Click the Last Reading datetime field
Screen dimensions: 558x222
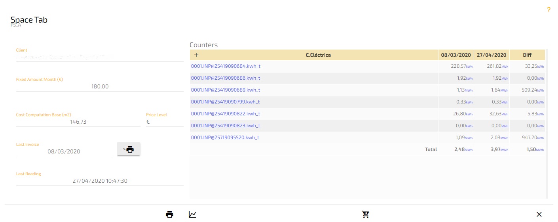click(x=100, y=181)
